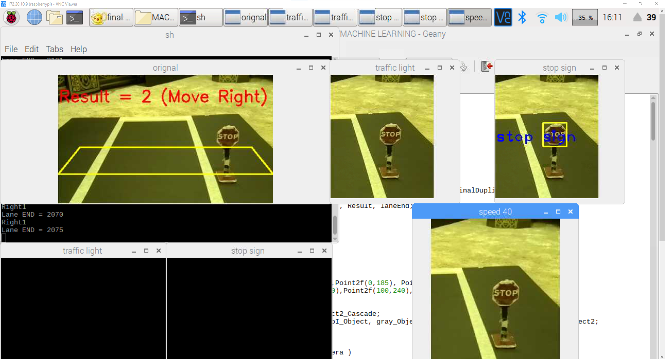665x359 pixels.
Task: Switch to the 'final ...' Geany taskbar item
Action: pos(111,17)
